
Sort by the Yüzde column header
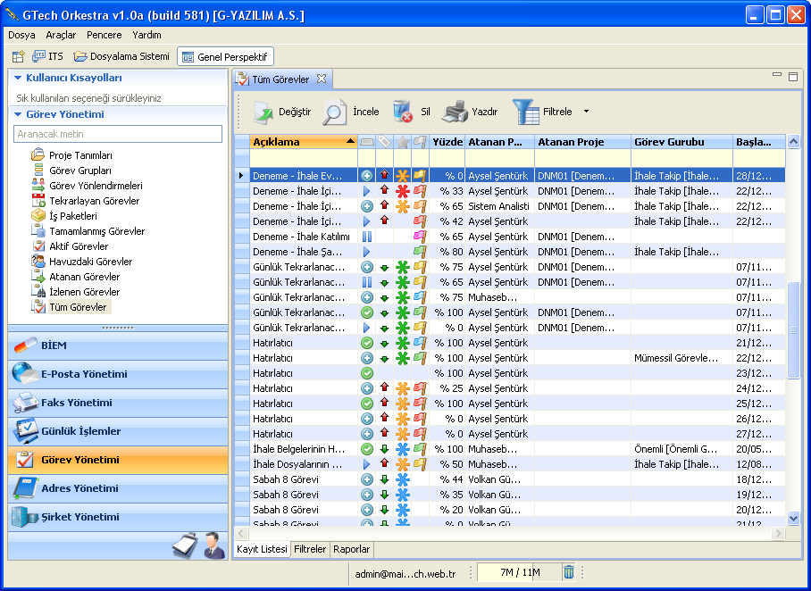[447, 142]
